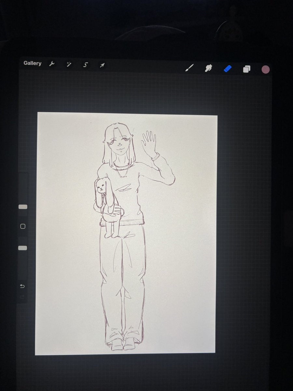Click the Undo arrow in sidebar
The width and height of the screenshot is (293, 391).
(22, 286)
